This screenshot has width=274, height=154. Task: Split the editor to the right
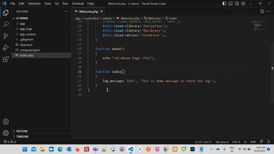262,12
